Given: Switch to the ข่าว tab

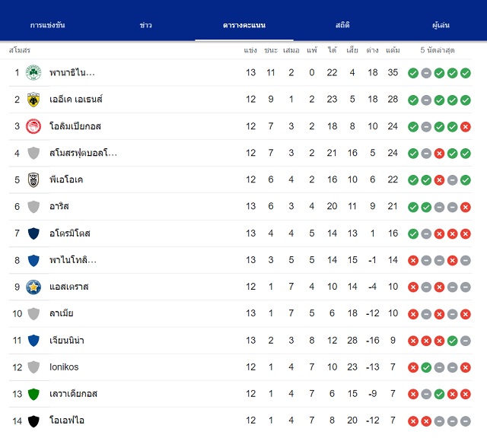Looking at the screenshot, I should 145,25.
